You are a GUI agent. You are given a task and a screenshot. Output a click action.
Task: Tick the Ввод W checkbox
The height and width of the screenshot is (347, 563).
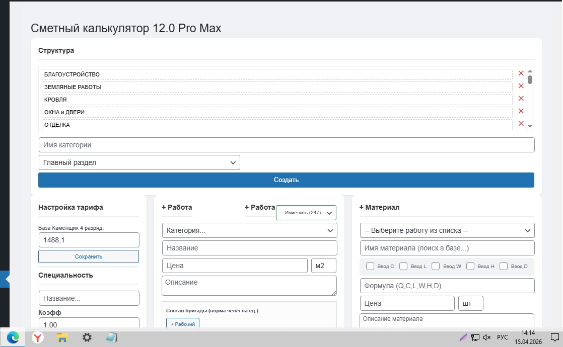coord(436,267)
